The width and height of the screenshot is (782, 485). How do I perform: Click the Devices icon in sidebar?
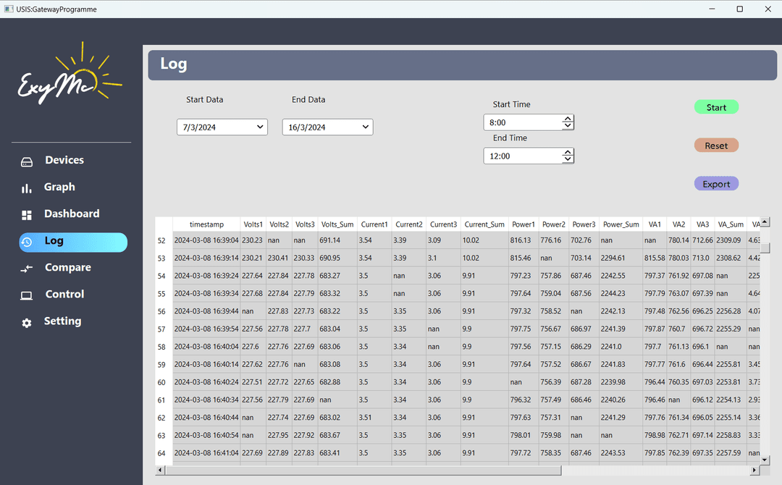click(x=27, y=161)
